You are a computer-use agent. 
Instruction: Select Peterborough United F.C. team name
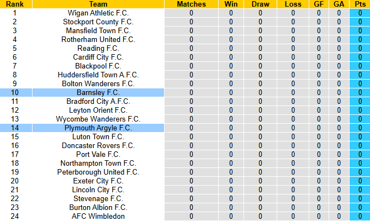click(98, 172)
